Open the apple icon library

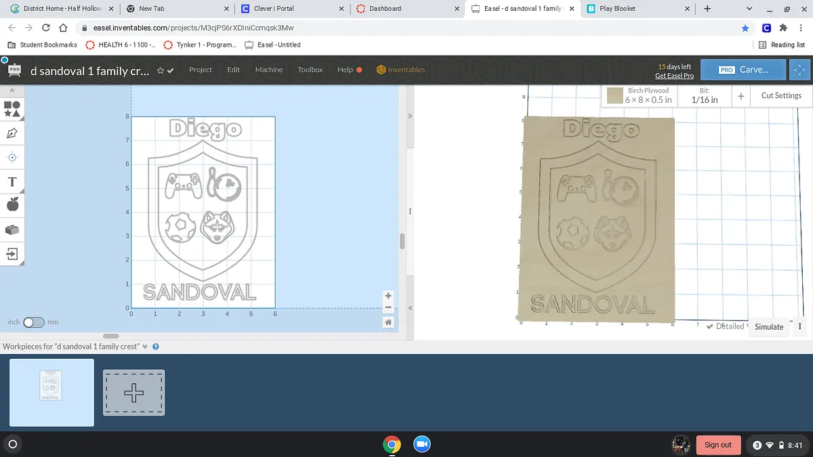pyautogui.click(x=12, y=205)
